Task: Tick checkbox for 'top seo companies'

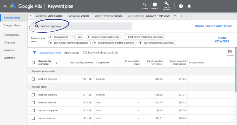Action: click(33, 110)
